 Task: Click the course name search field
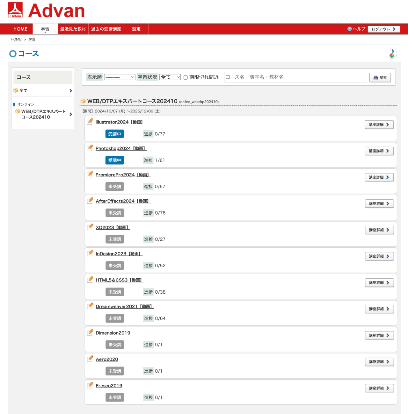pyautogui.click(x=295, y=77)
